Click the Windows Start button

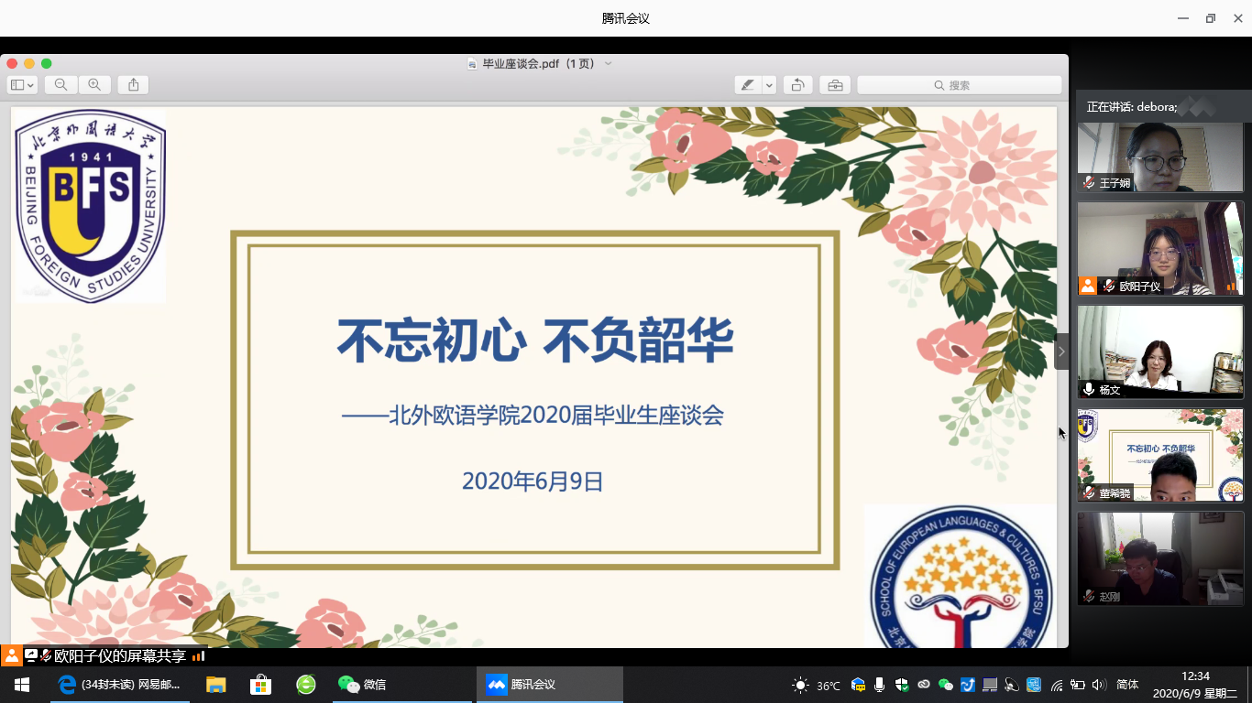point(21,685)
